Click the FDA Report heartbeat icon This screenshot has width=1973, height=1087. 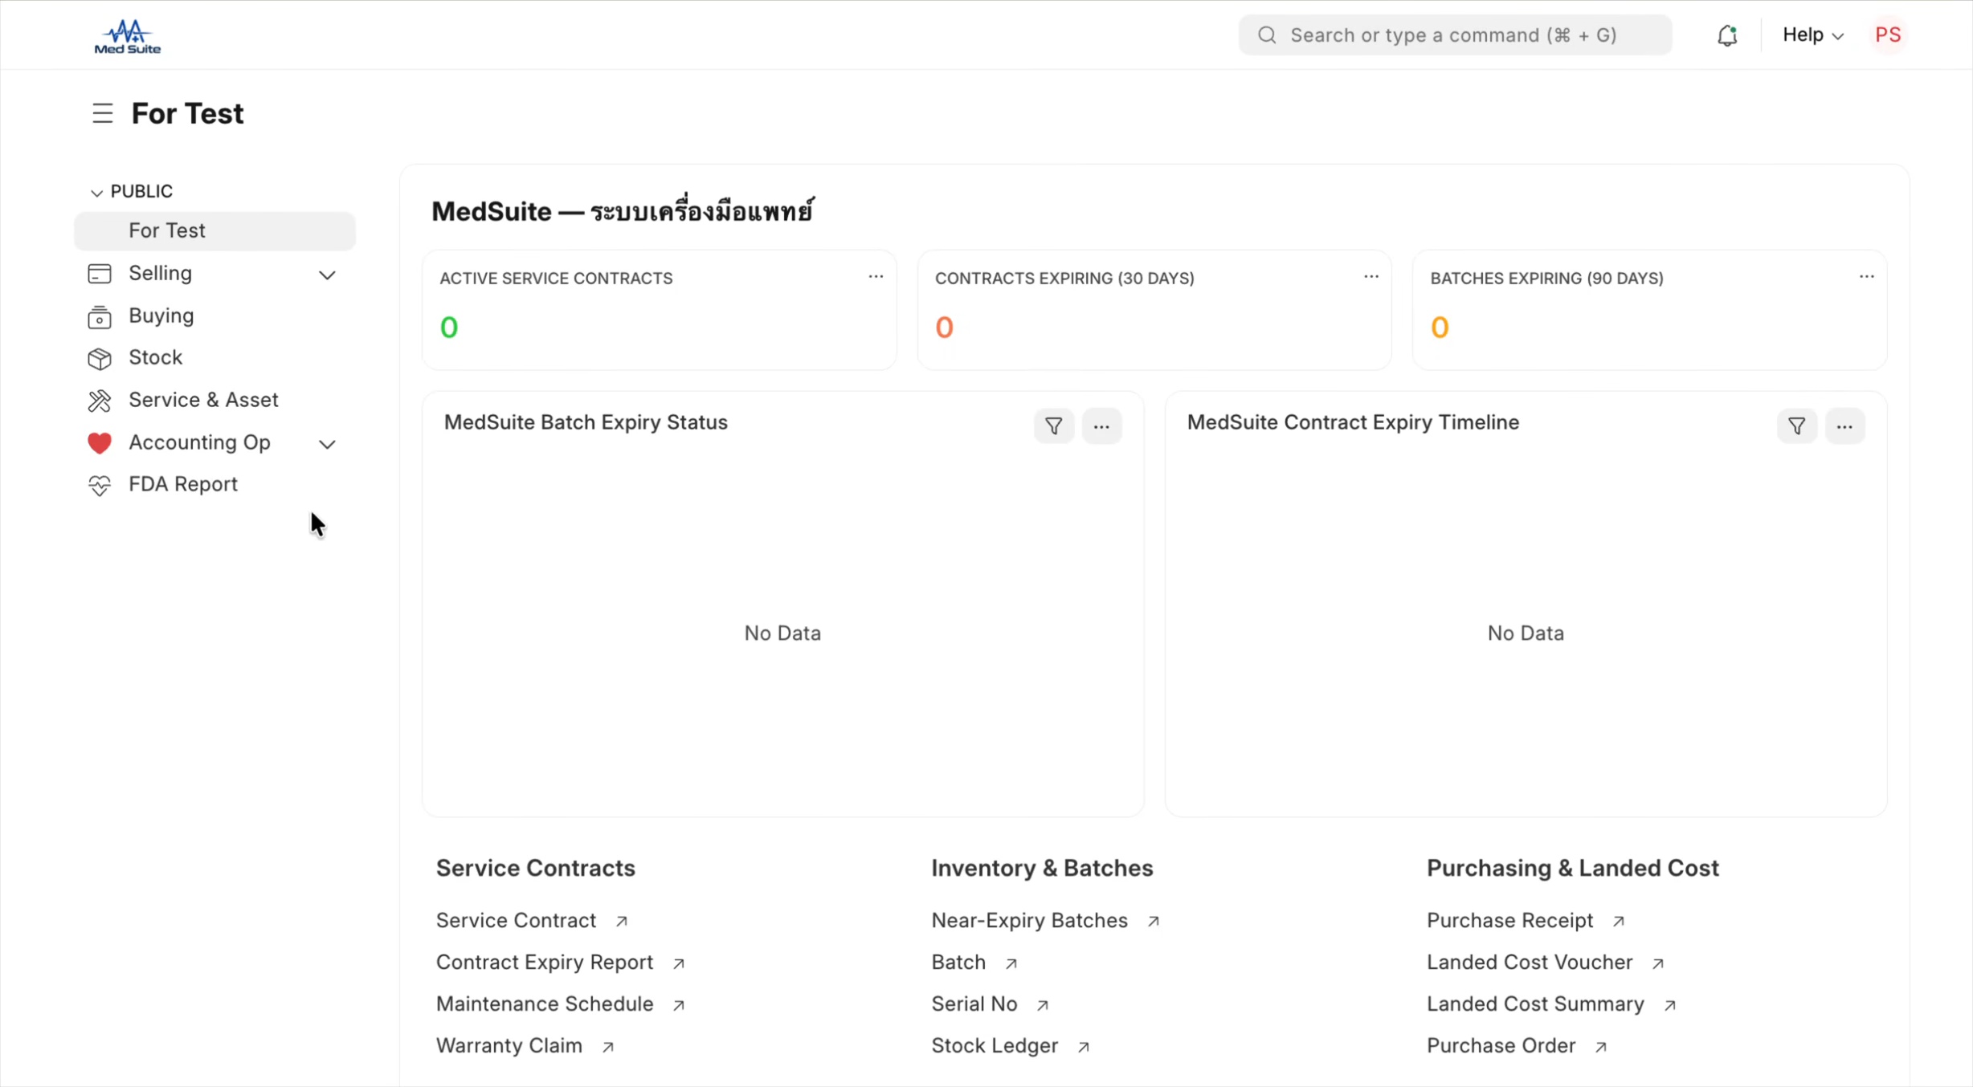pyautogui.click(x=100, y=485)
